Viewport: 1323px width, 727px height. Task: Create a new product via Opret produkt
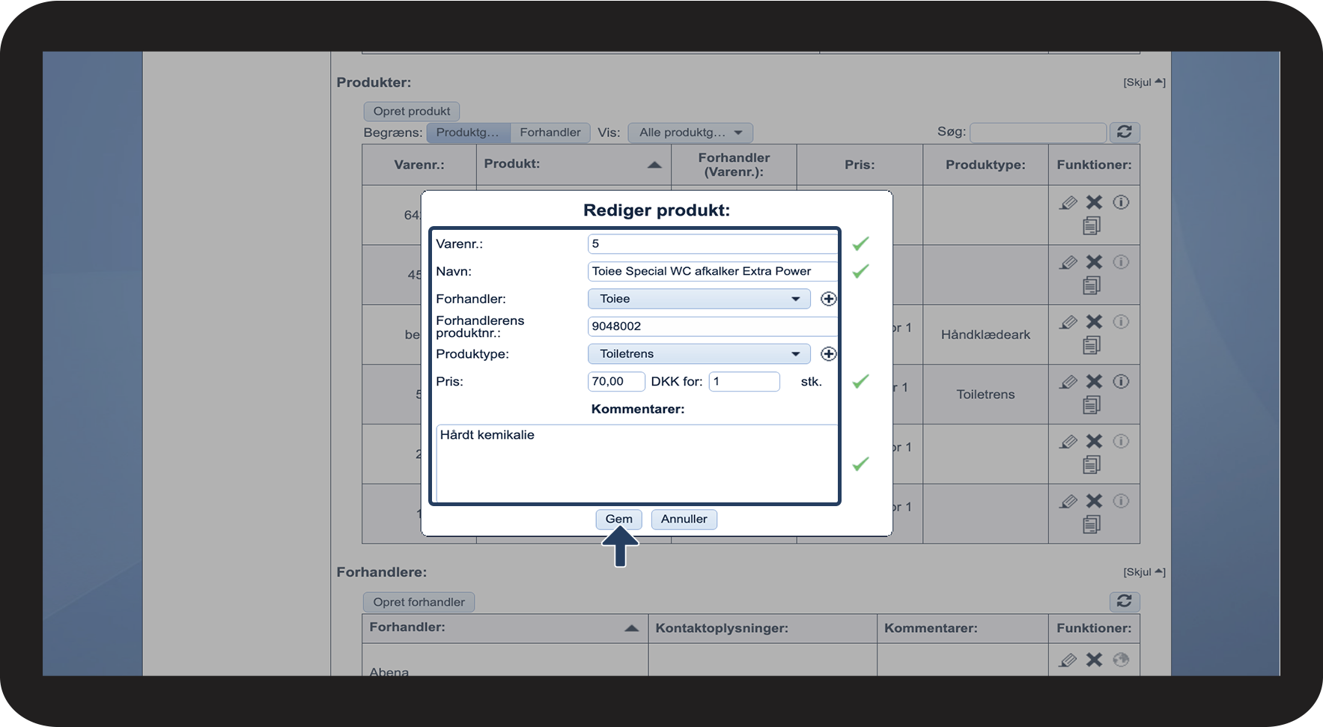tap(412, 111)
